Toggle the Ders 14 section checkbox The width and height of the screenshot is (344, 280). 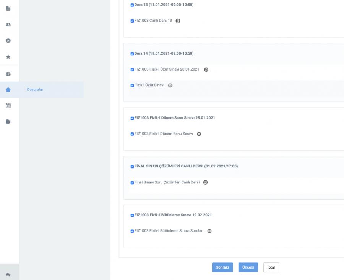(132, 53)
